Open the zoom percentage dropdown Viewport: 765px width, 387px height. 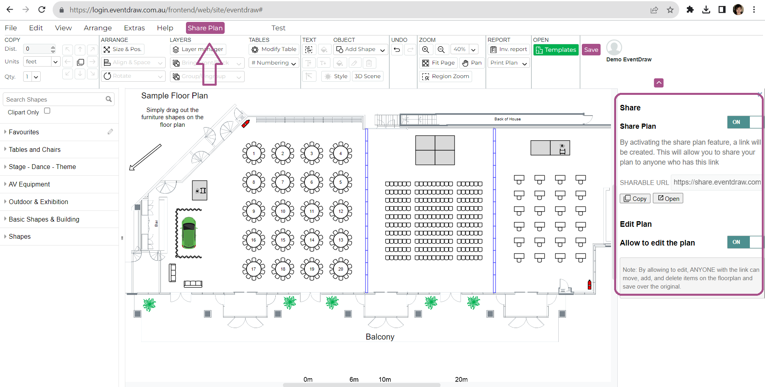click(473, 49)
